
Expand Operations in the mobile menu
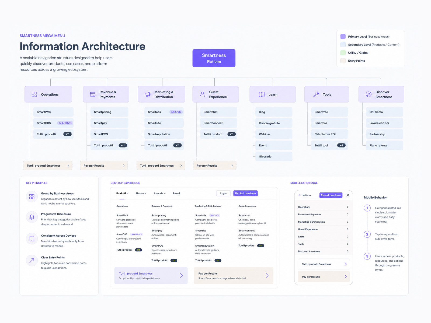click(323, 207)
